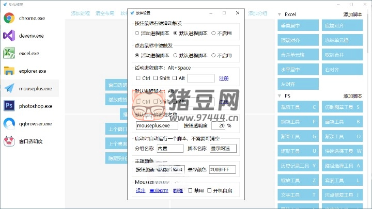372x209 pixels.
Task: Click the 窗口透明度 icon in sidebar
Action: pos(9,141)
